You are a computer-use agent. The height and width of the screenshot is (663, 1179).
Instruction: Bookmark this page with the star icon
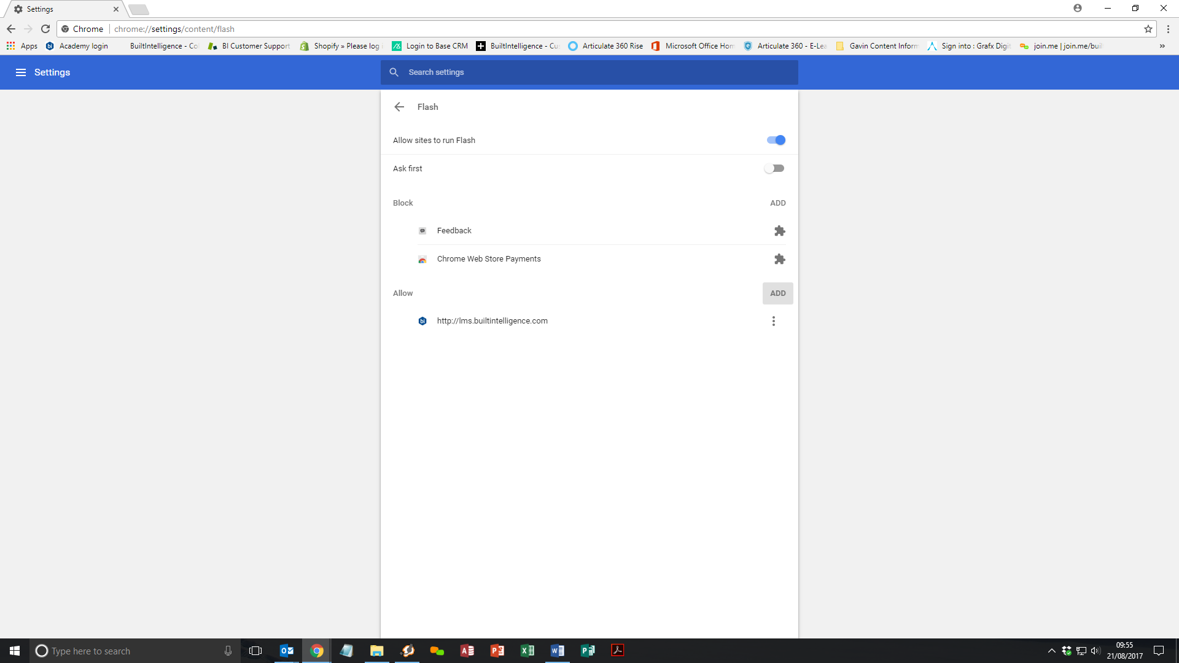point(1148,29)
